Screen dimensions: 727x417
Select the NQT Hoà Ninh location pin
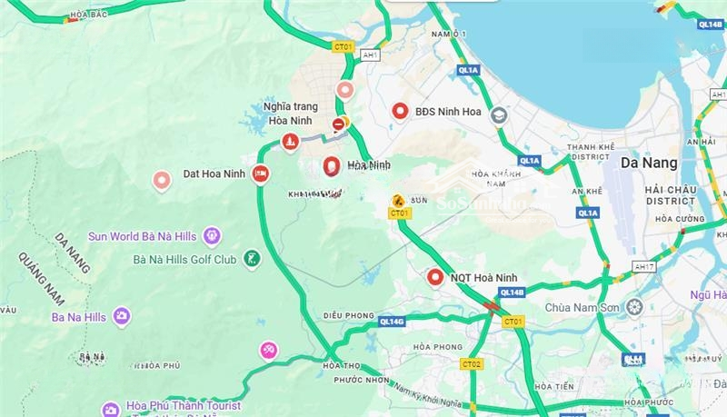pyautogui.click(x=435, y=277)
